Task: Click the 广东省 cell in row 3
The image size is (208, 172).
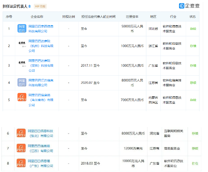Action: [x=153, y=66]
